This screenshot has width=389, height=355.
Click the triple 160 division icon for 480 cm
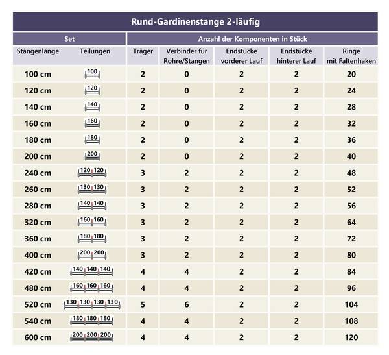point(92,288)
